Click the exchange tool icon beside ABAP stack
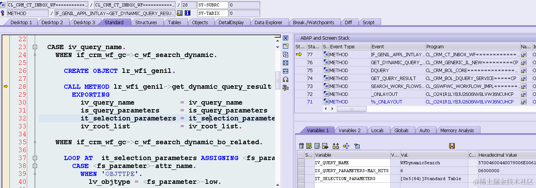Viewport: 536px width, 188px height. [286, 54]
